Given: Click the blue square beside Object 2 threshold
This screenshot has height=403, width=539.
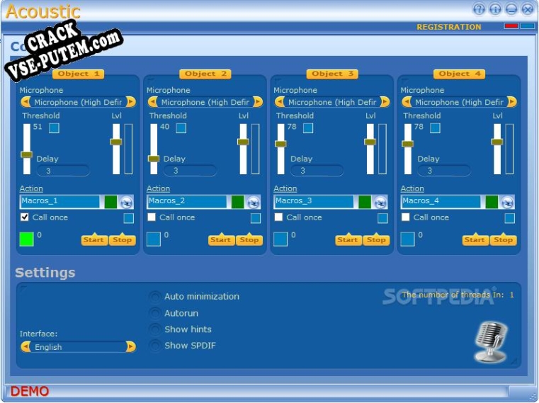Looking at the screenshot, I should (181, 128).
